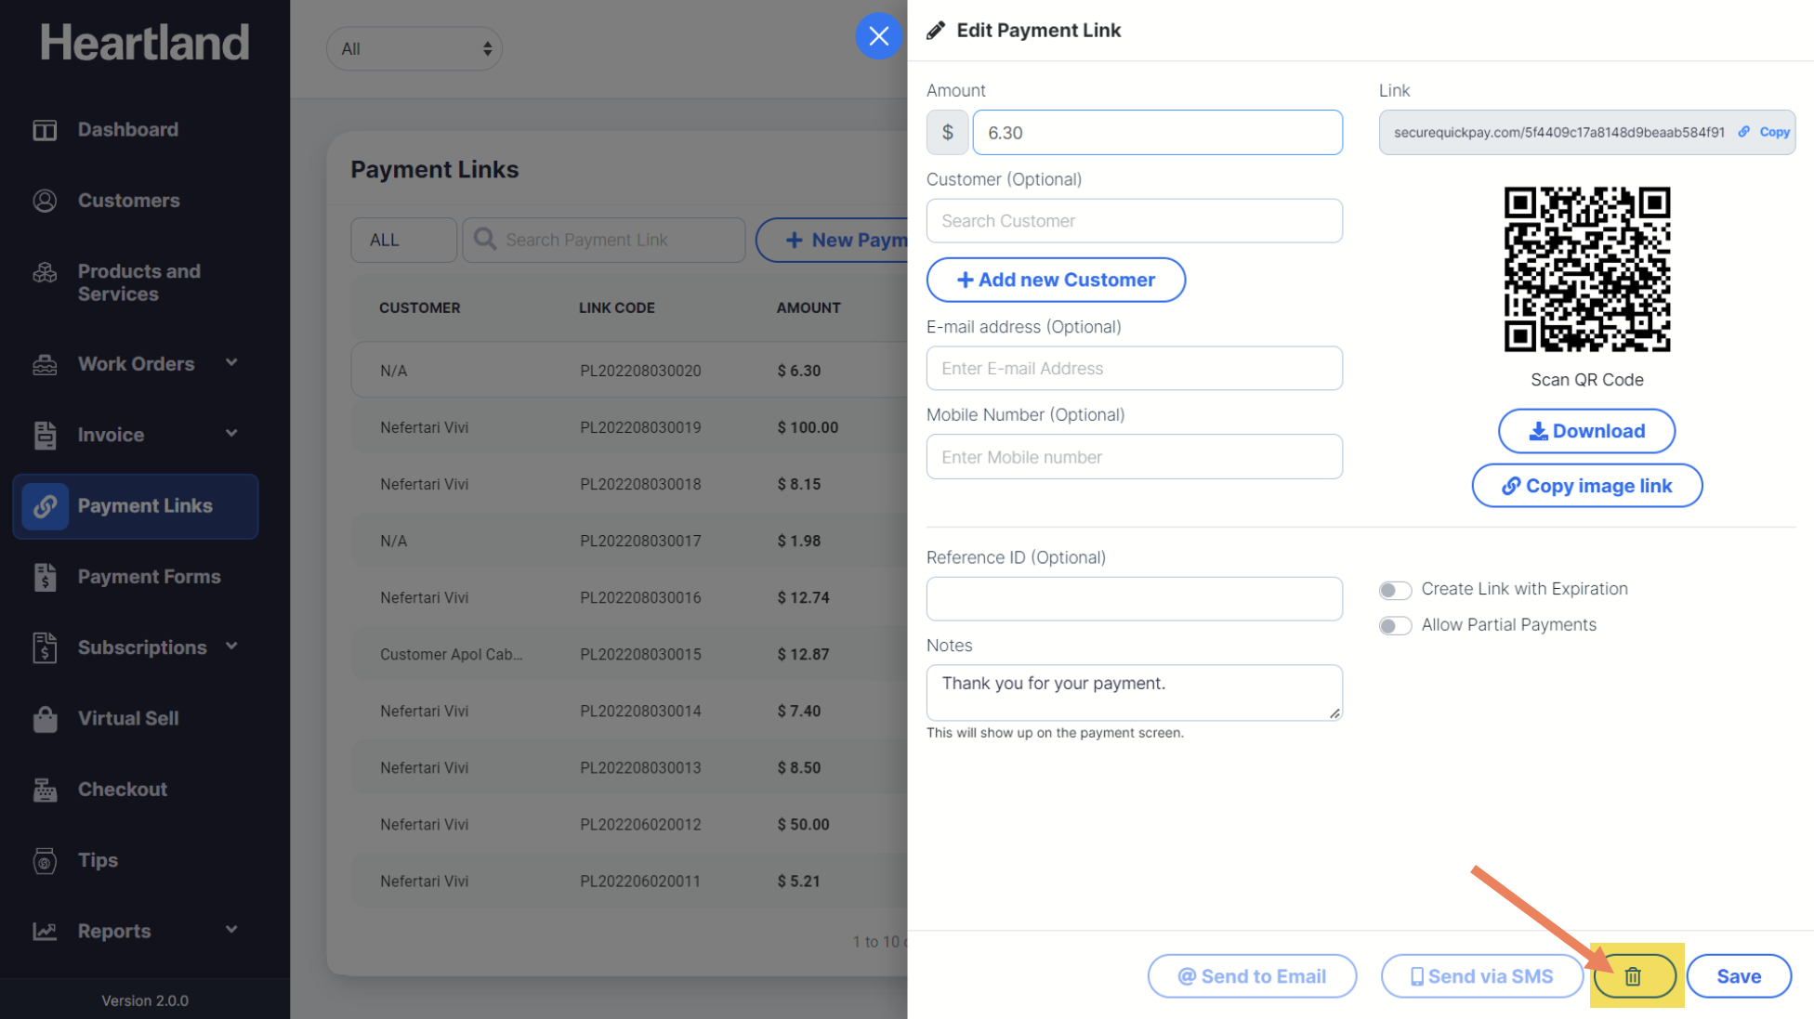1814x1019 pixels.
Task: Open the Dashboard sidebar icon
Action: pos(45,130)
